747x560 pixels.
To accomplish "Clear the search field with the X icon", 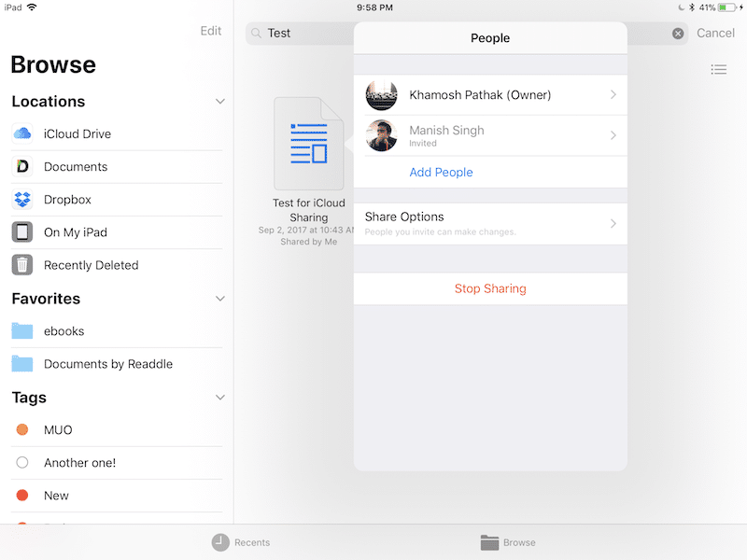I will [678, 34].
